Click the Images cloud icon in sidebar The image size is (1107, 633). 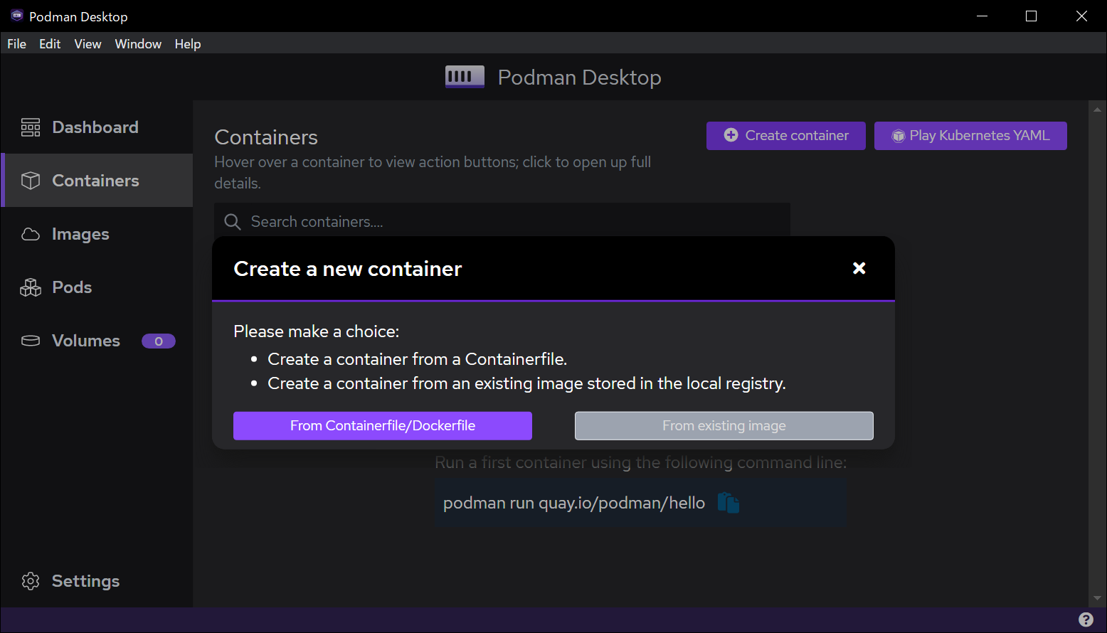(31, 234)
